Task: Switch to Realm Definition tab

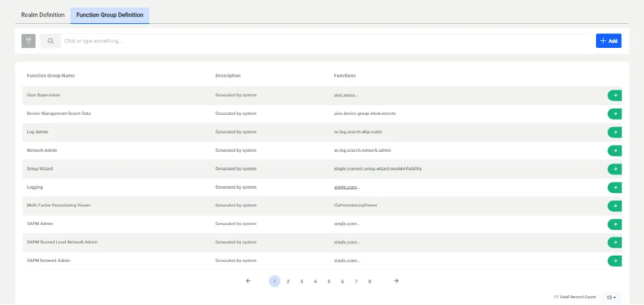Action: [42, 15]
